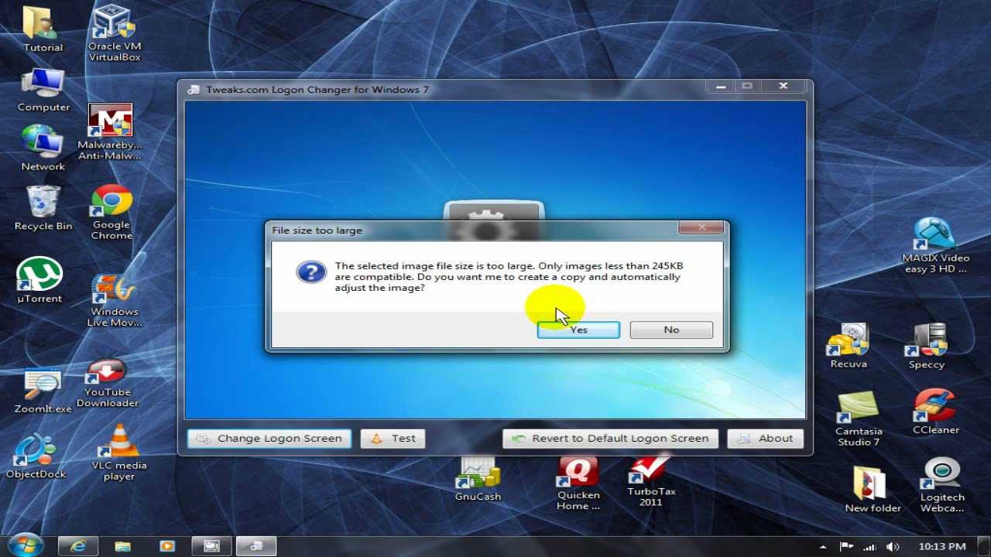Select MAGIX Video easy 3 HD icon

click(x=935, y=245)
